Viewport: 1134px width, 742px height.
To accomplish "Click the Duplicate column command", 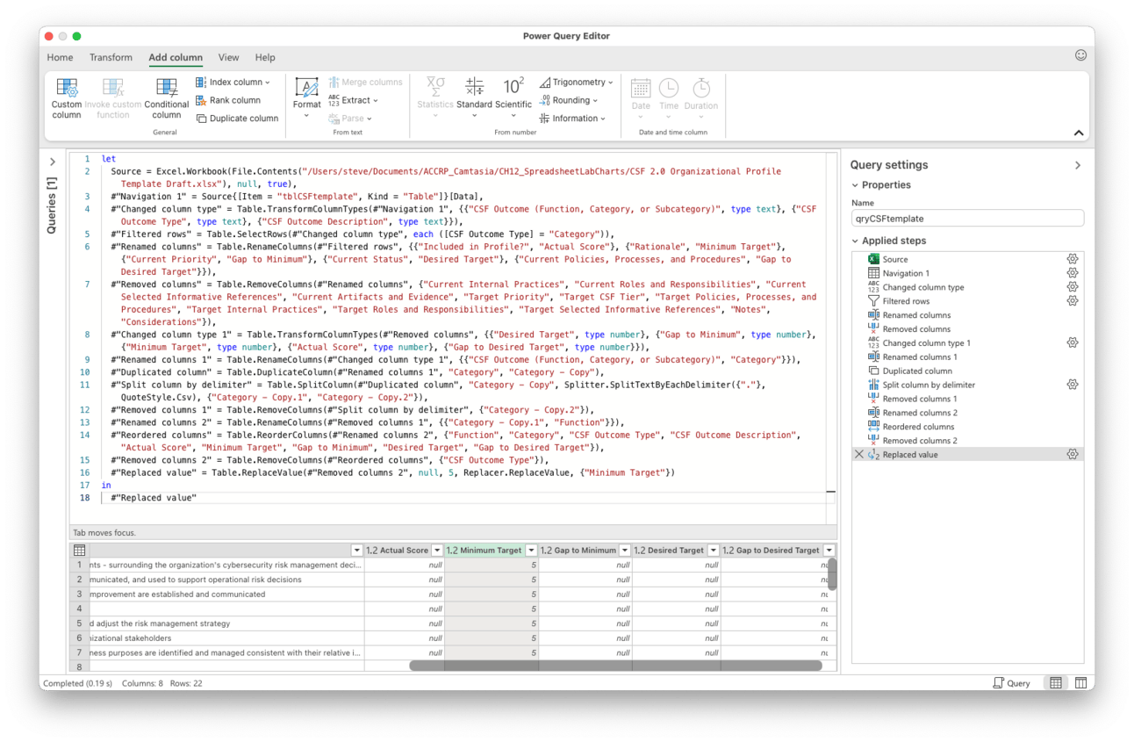I will click(237, 119).
